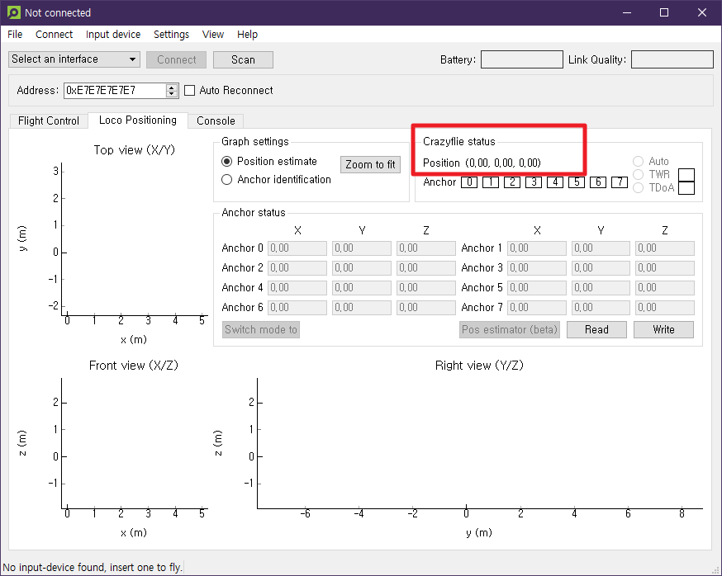Open the Input device menu
This screenshot has height=576, width=722.
point(113,35)
